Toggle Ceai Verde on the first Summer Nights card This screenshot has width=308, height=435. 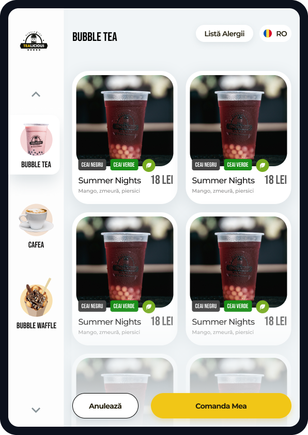[x=124, y=165]
